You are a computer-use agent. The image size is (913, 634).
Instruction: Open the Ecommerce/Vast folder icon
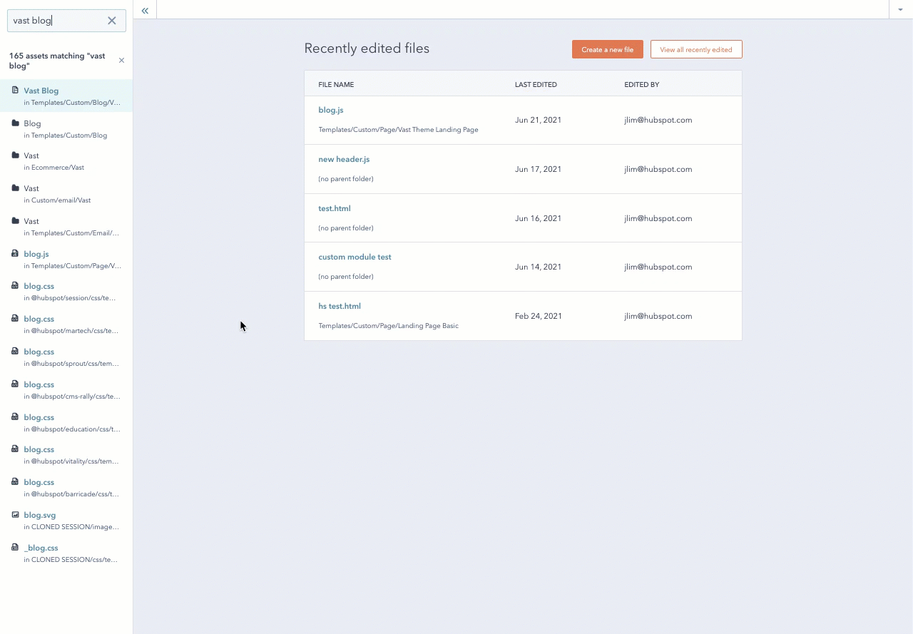pos(14,155)
